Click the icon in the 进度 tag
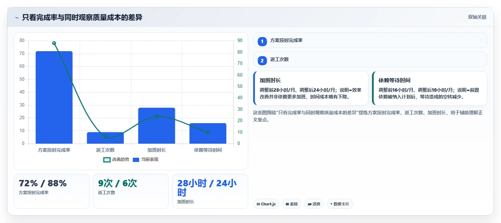 pyautogui.click(x=309, y=204)
